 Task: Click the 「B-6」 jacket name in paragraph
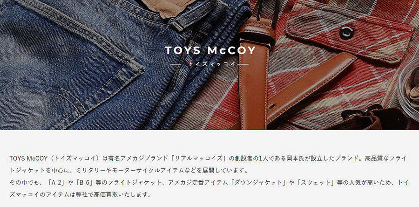click(83, 182)
